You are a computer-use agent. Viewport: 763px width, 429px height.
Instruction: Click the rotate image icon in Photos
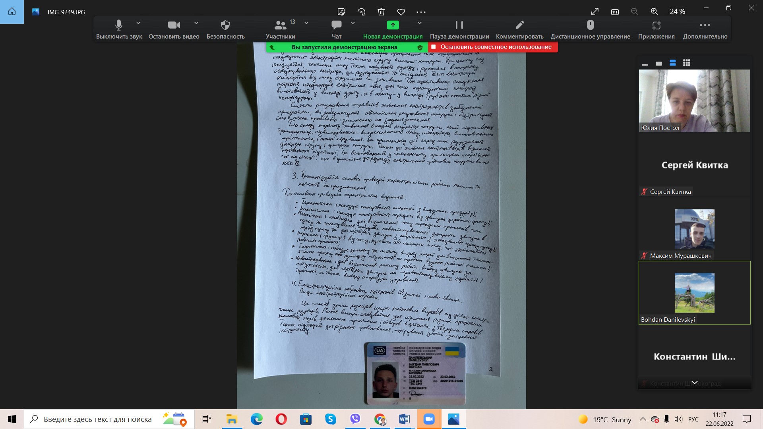click(361, 12)
